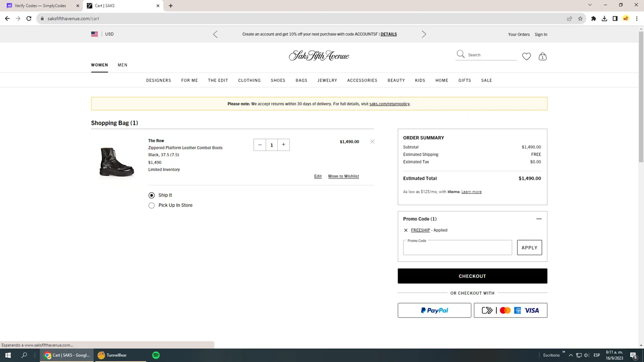Click the Promo Code input field
The height and width of the screenshot is (362, 644).
(457, 247)
